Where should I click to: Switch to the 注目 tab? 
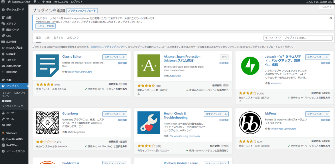pyautogui.click(x=38, y=38)
